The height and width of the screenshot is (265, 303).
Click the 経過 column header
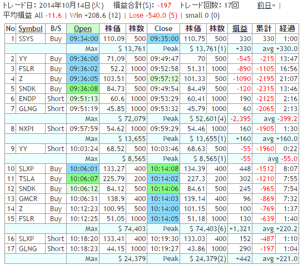pyautogui.click(x=287, y=28)
